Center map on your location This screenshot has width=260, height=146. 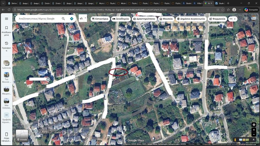tap(254, 125)
